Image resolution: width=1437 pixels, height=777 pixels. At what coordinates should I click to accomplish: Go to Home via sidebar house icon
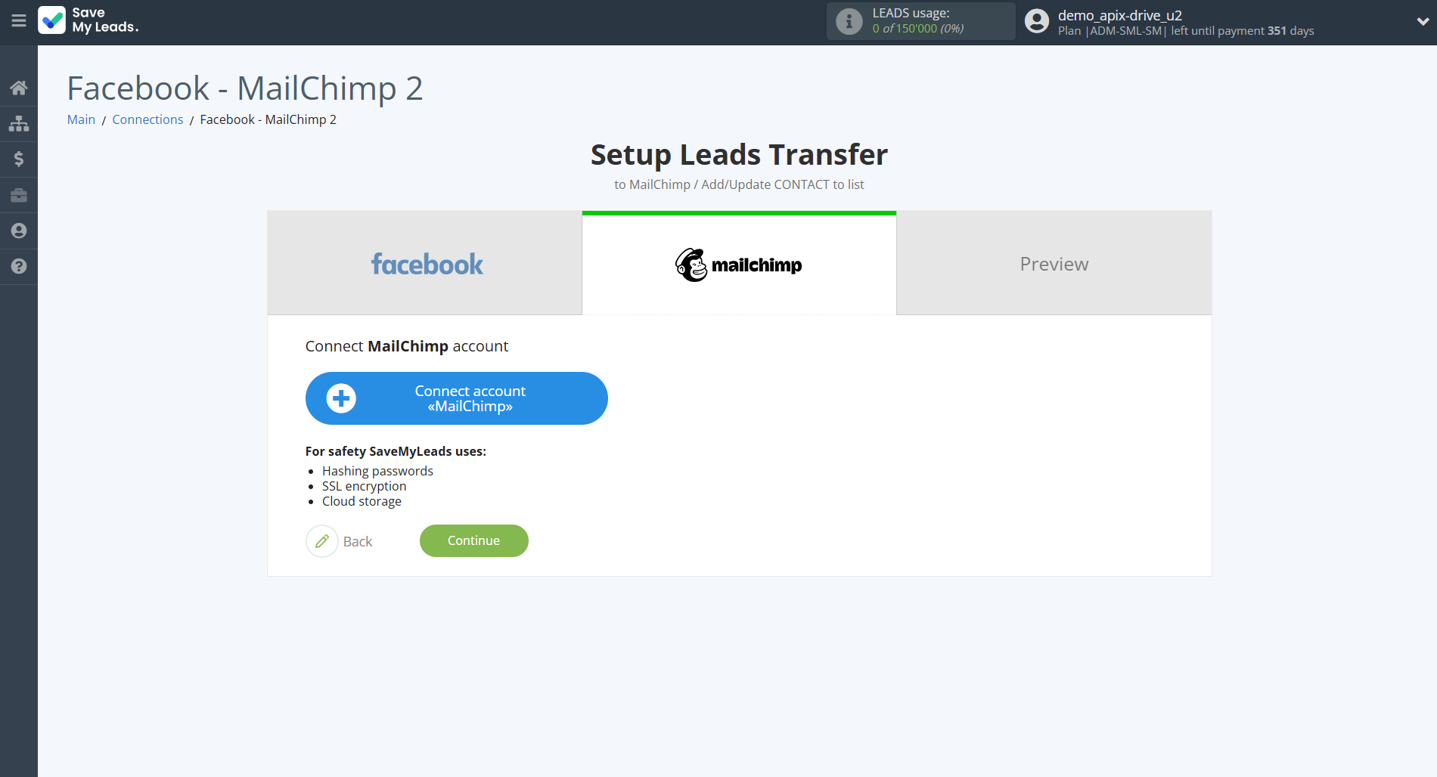point(19,88)
